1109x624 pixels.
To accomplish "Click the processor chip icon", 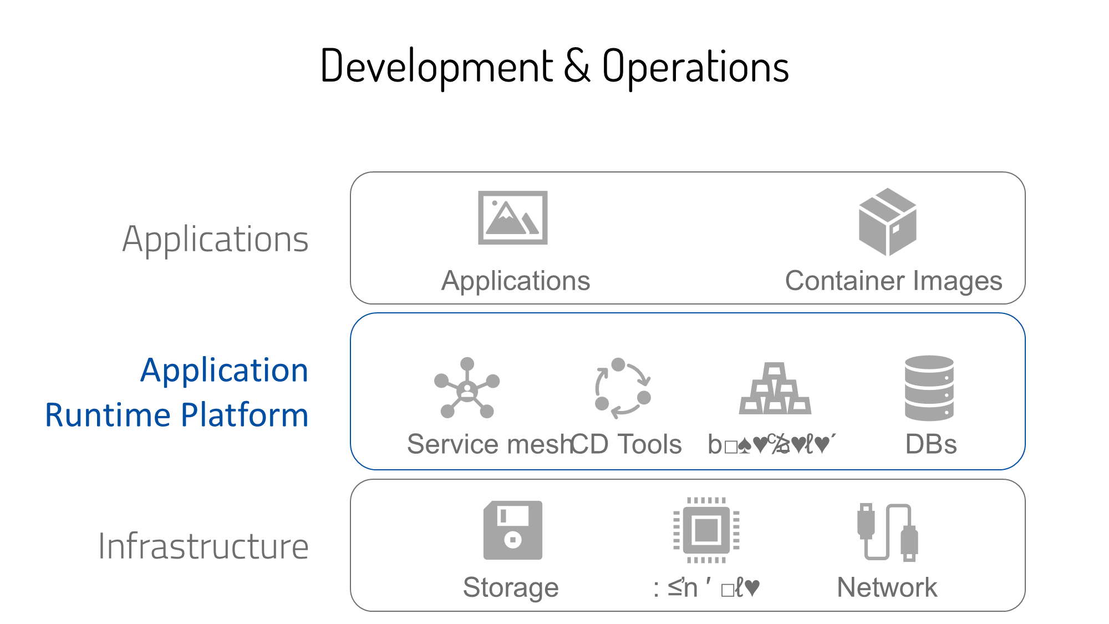I will click(706, 530).
